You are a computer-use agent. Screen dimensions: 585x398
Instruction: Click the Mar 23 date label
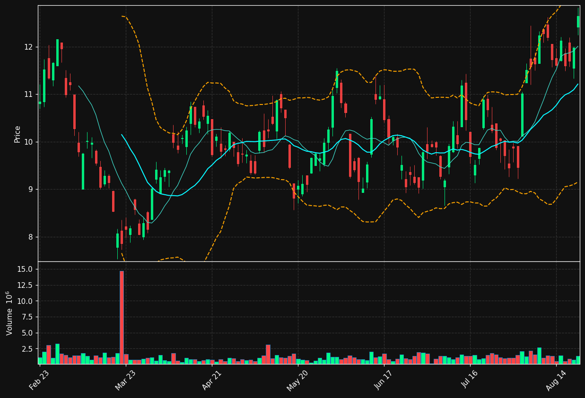(124, 380)
